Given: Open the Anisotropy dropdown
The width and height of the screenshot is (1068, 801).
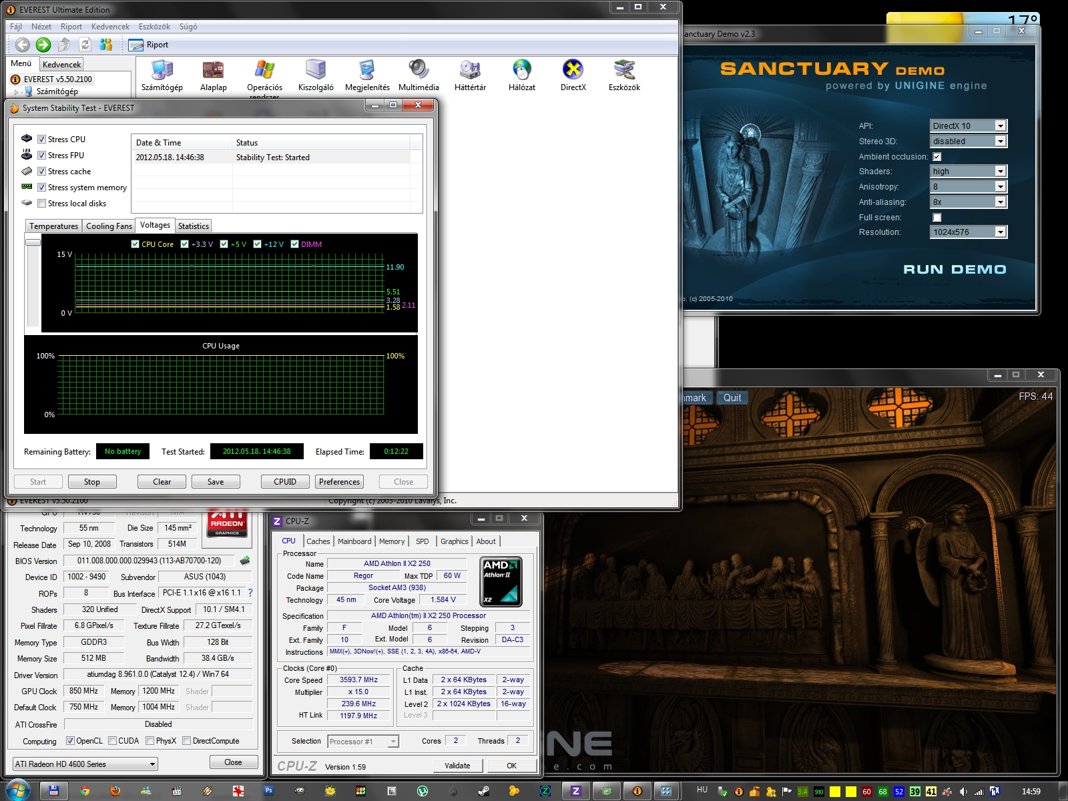Looking at the screenshot, I should 968,186.
